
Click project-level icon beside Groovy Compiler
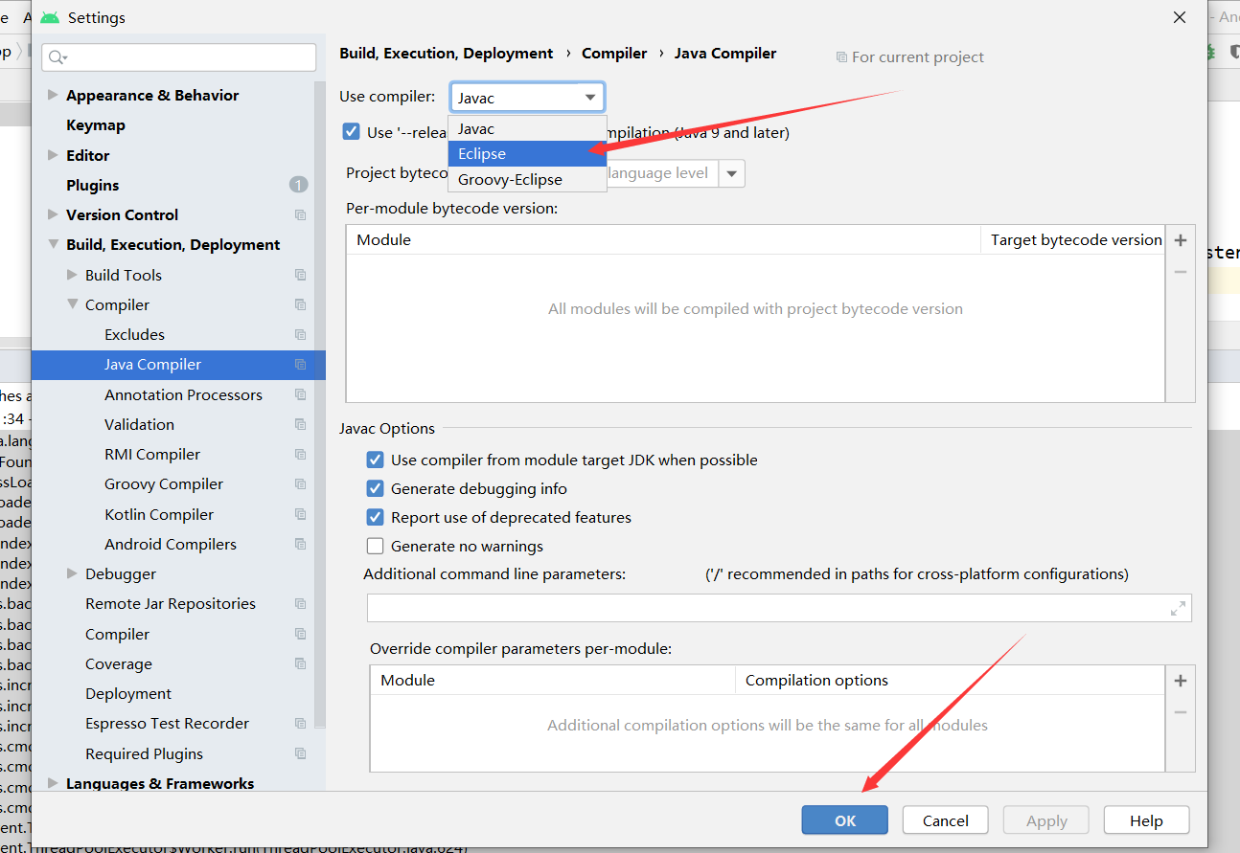click(300, 483)
